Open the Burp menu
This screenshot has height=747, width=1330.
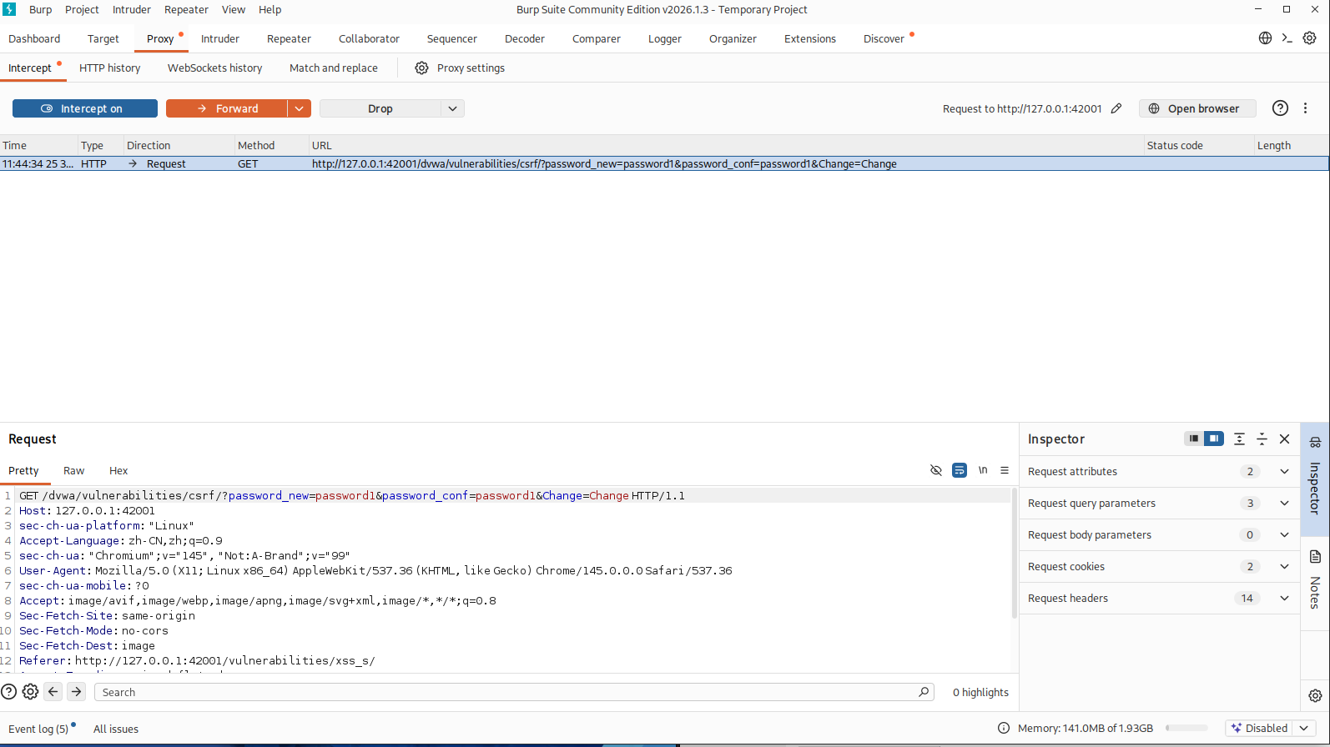[x=40, y=9]
